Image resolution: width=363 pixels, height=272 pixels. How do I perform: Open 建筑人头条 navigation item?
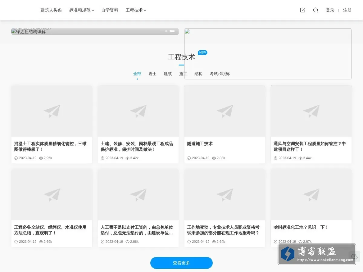click(51, 10)
